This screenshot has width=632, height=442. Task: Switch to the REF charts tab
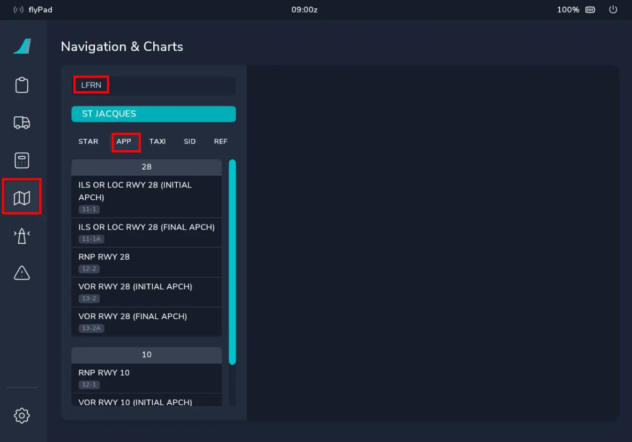click(x=221, y=141)
